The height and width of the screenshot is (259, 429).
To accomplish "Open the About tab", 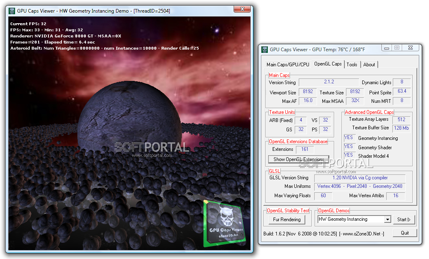I will [x=369, y=65].
